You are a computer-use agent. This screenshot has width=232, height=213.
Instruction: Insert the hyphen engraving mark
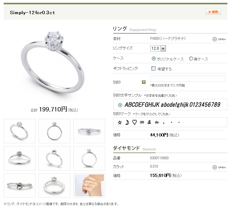click(x=179, y=122)
